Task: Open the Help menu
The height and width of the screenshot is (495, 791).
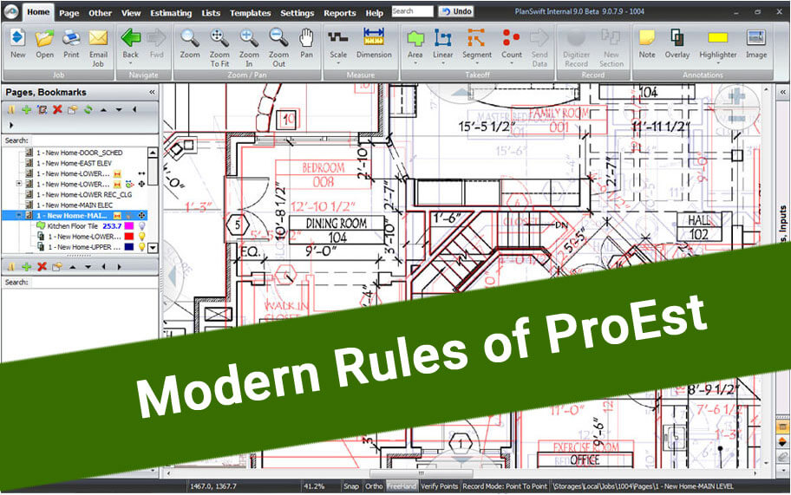Action: click(x=375, y=13)
